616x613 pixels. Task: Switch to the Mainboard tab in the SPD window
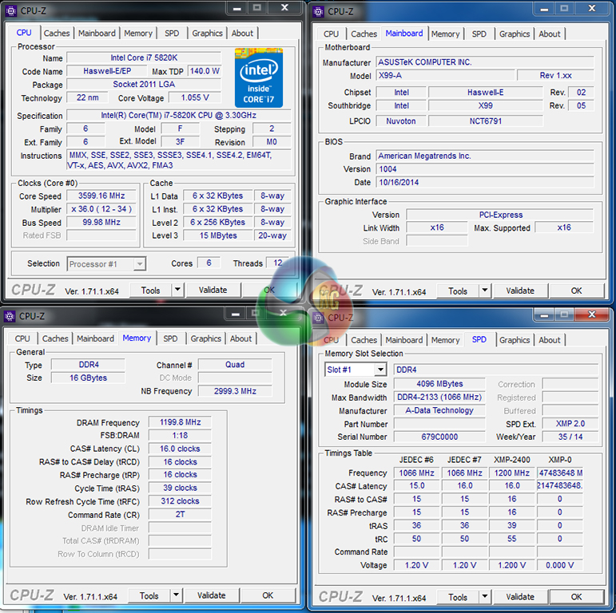coord(404,340)
